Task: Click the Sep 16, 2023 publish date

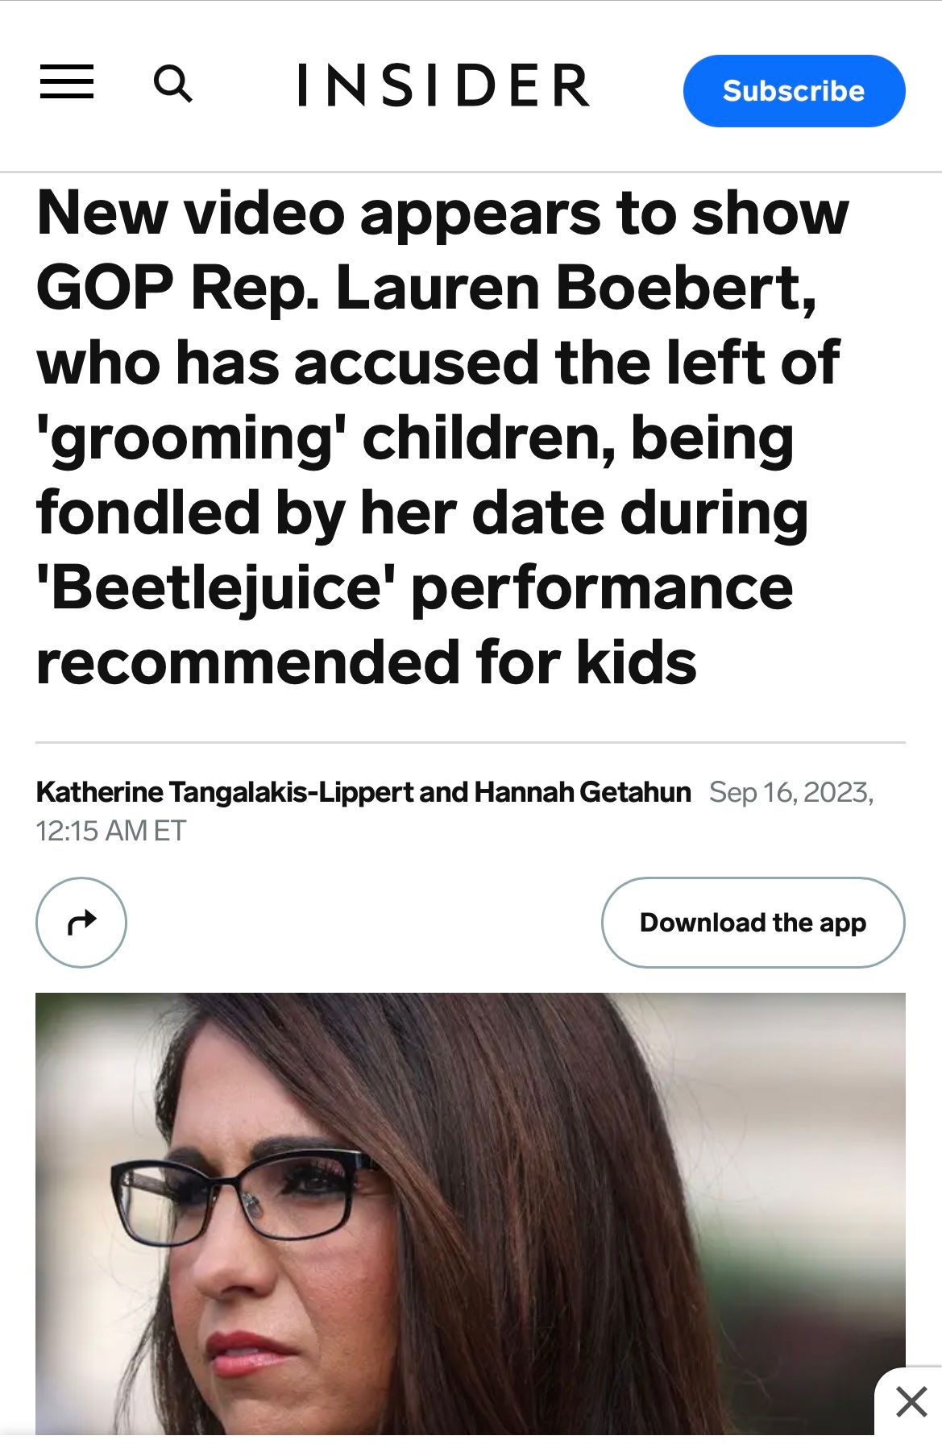Action: [x=791, y=793]
